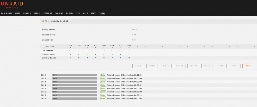This screenshot has height=107, width=257.
Task: Click the Import button
Action: coord(179,66)
